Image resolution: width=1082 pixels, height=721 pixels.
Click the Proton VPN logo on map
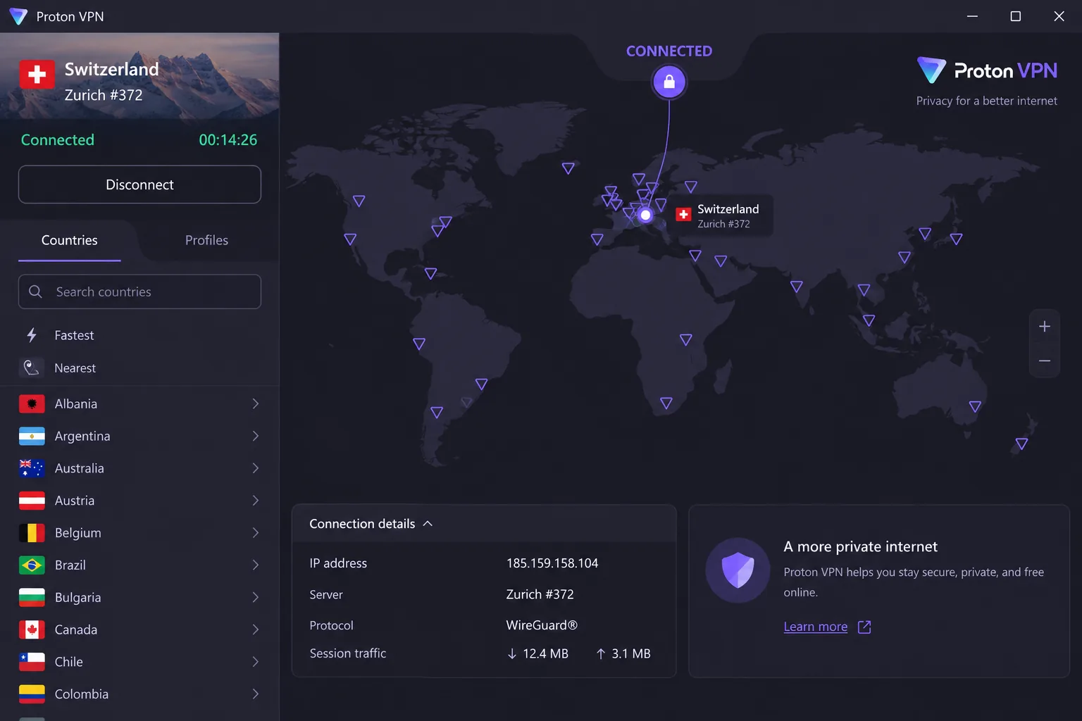[x=987, y=70]
